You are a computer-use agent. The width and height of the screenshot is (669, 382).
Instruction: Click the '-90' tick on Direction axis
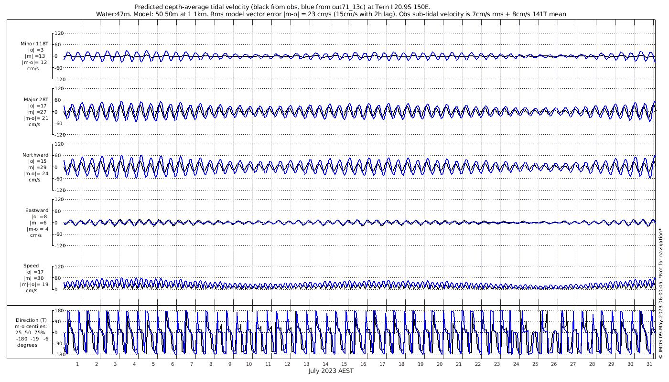click(x=60, y=344)
